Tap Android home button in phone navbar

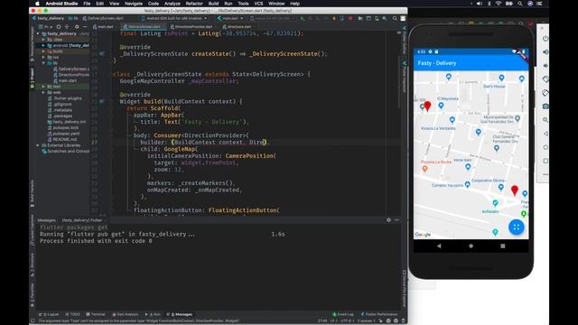(x=471, y=246)
